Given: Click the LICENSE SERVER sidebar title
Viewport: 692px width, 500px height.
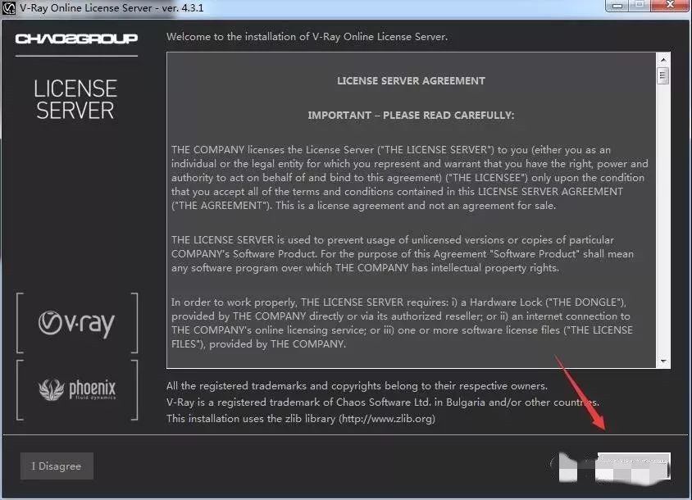Looking at the screenshot, I should [75, 100].
